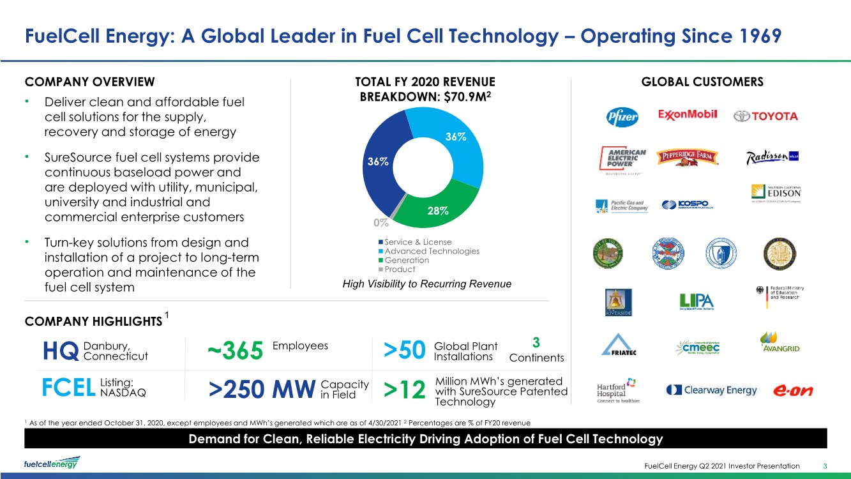The width and height of the screenshot is (851, 479).
Task: Select the American Electric Power logo
Action: pos(623,160)
